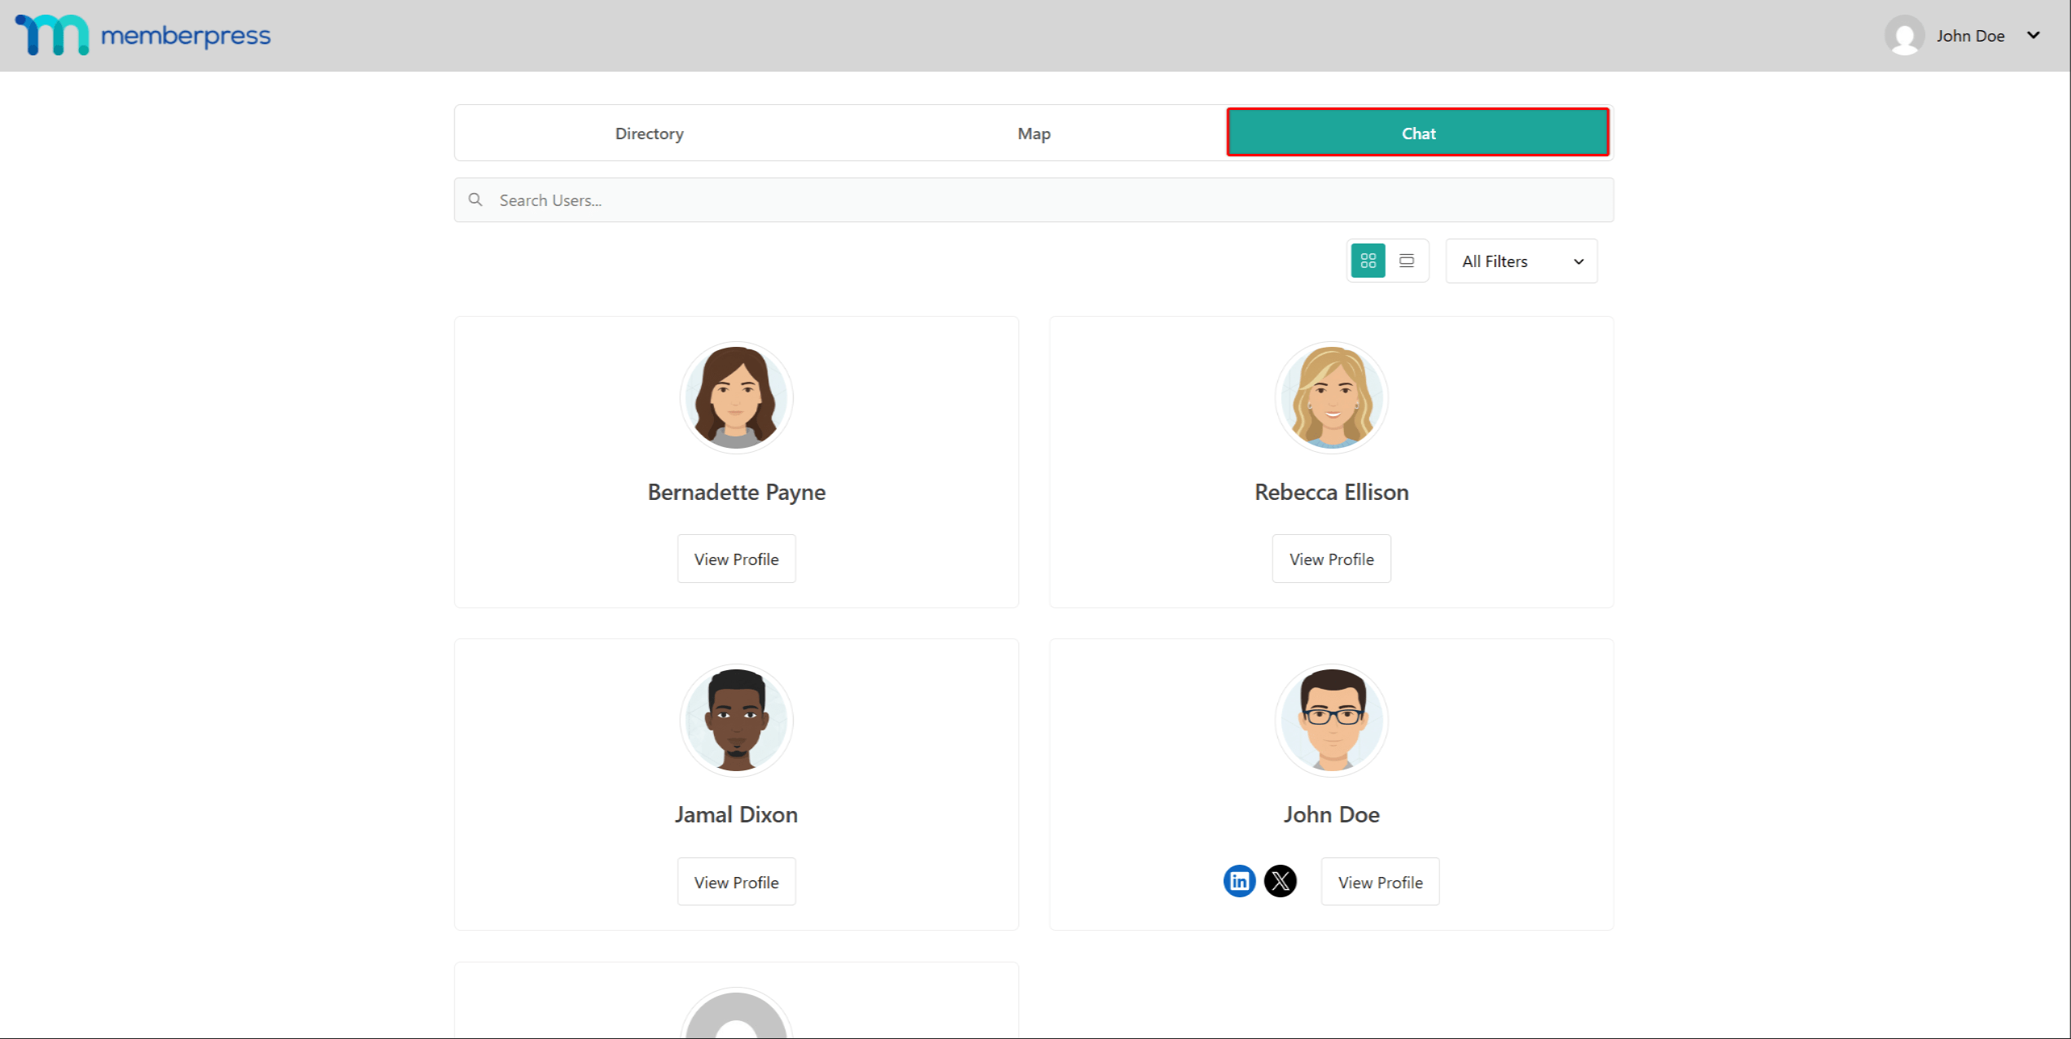Viewport: 2071px width, 1039px height.
Task: Click Rebecca Ellison's avatar photo
Action: click(1331, 397)
